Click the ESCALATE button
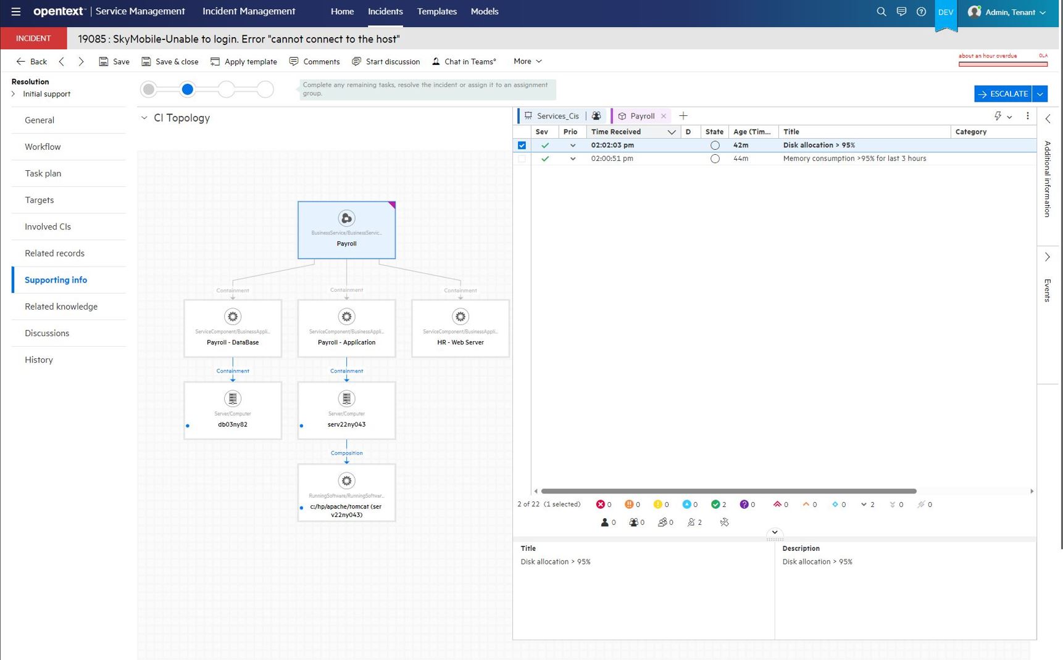The image size is (1063, 660). point(1003,94)
